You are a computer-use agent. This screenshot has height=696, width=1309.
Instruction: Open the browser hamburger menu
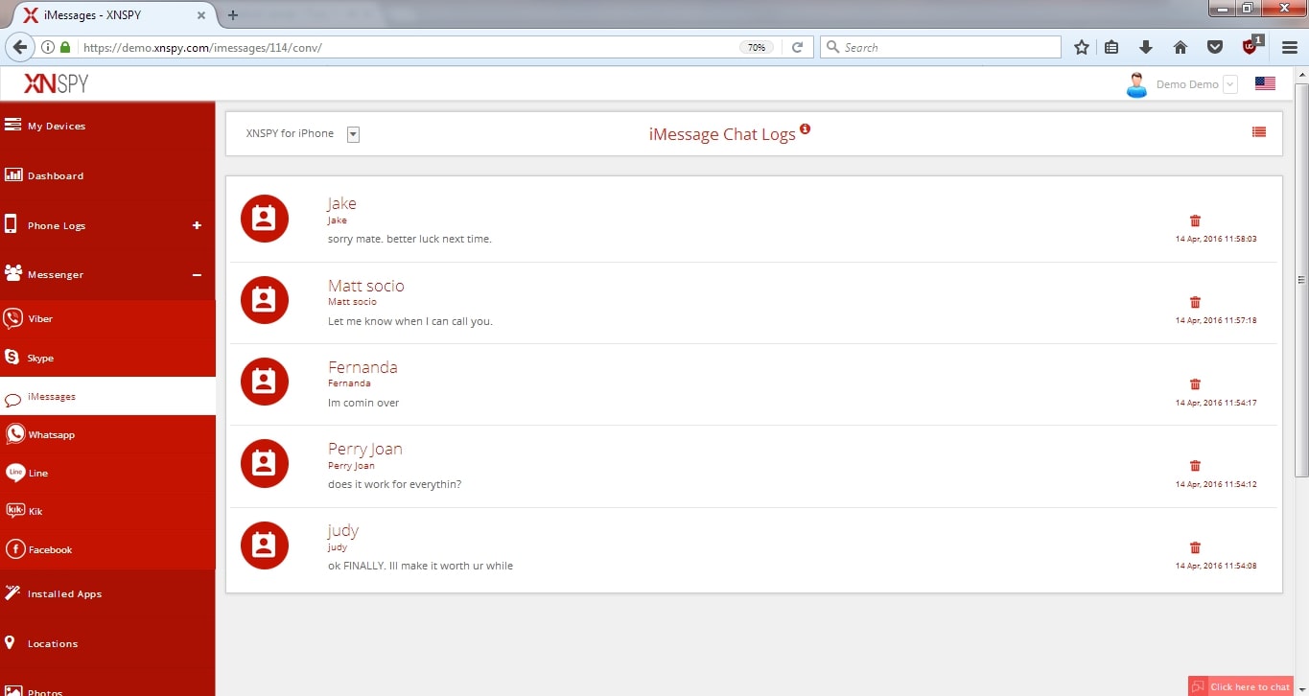1290,47
